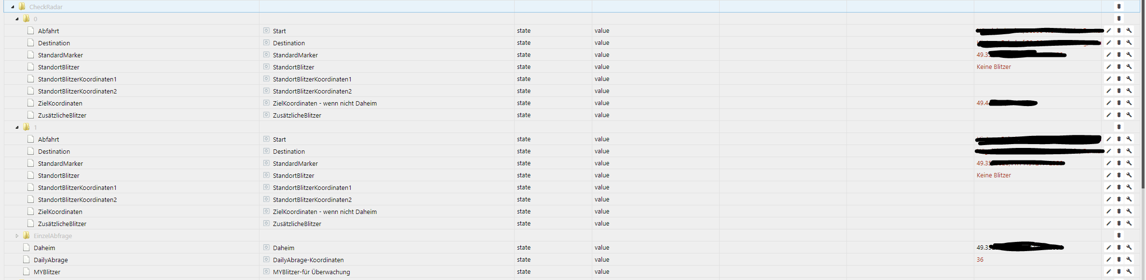Open wrench settings for StandortBlitzer in folder 0
This screenshot has height=280, width=1146.
(x=1129, y=67)
